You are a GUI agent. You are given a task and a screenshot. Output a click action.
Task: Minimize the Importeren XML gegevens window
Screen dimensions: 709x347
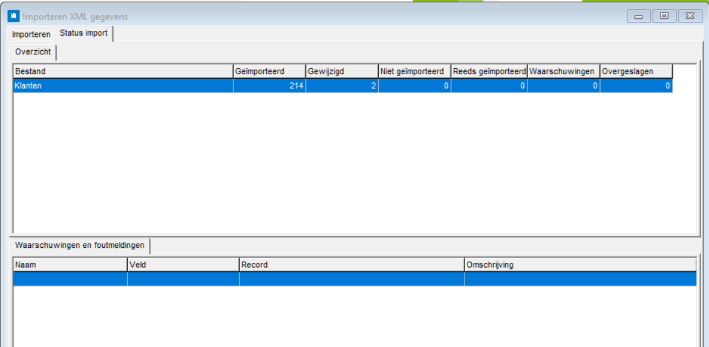click(x=638, y=16)
